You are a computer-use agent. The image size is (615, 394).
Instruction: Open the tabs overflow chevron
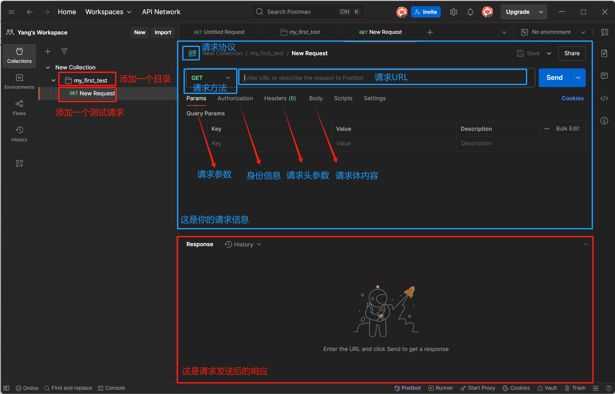(x=504, y=32)
